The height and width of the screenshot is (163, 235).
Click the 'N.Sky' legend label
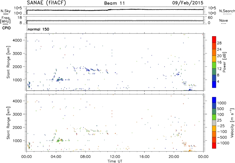pos(6,11)
